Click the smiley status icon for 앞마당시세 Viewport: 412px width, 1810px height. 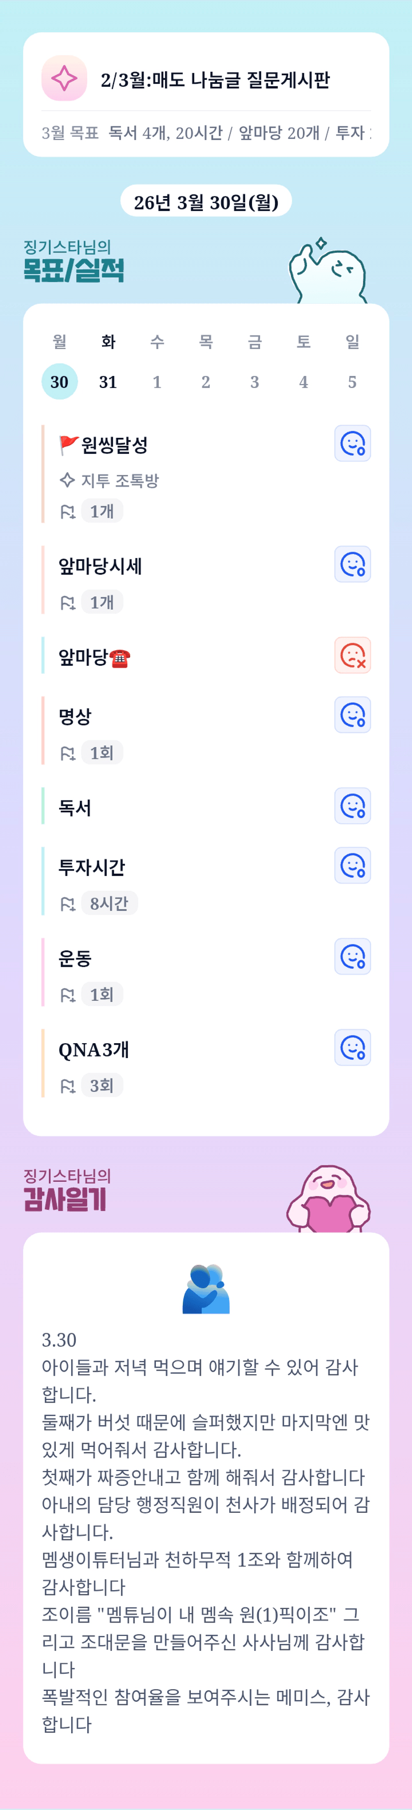pos(352,564)
